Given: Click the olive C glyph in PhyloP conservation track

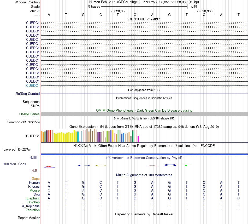Looking at the screenshot, I should (x=101, y=165).
